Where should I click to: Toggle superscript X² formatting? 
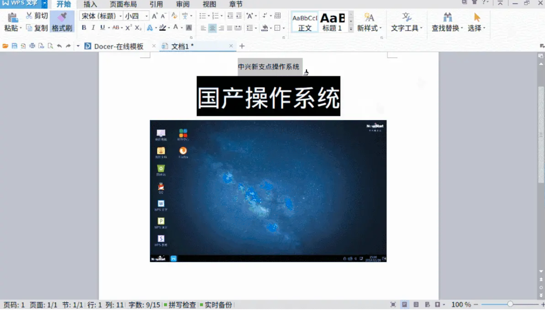[x=129, y=28]
